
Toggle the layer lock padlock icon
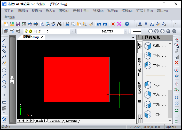click(x=39, y=31)
